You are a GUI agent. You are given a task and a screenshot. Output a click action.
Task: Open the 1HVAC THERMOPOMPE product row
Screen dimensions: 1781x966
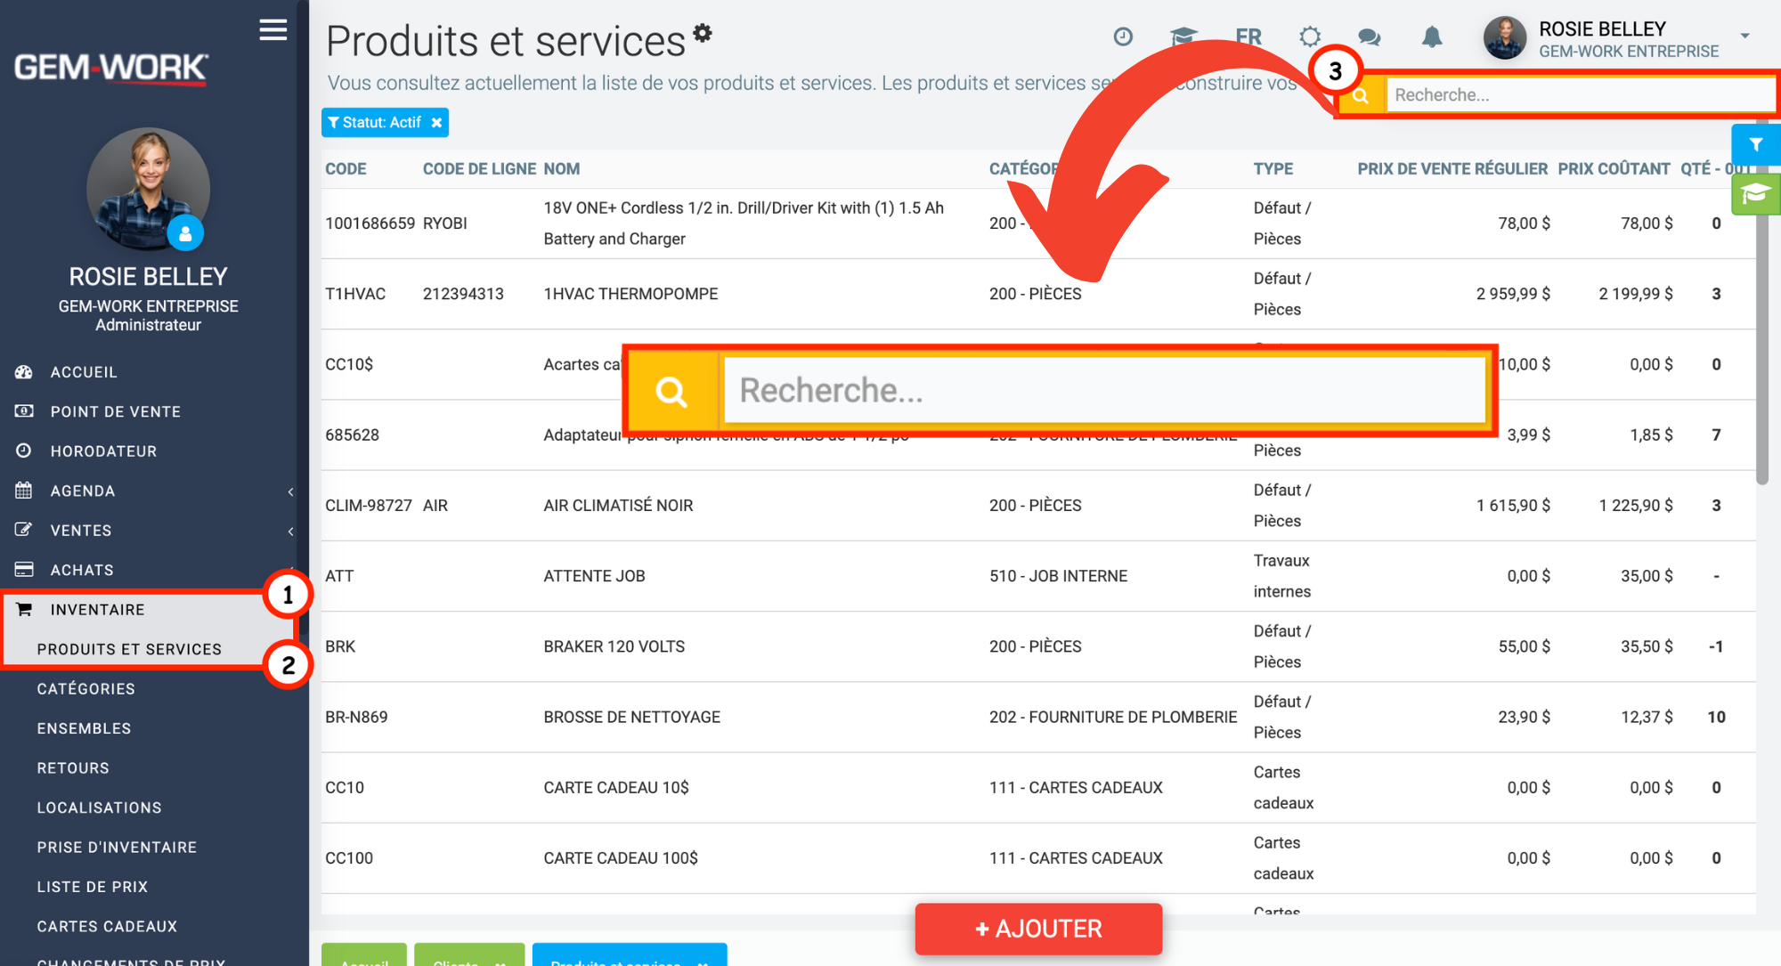point(1037,294)
